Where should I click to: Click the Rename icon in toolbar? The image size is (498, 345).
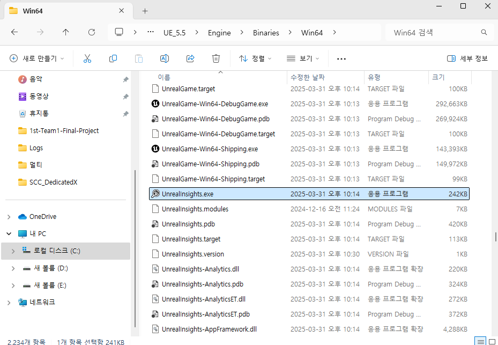(x=165, y=58)
